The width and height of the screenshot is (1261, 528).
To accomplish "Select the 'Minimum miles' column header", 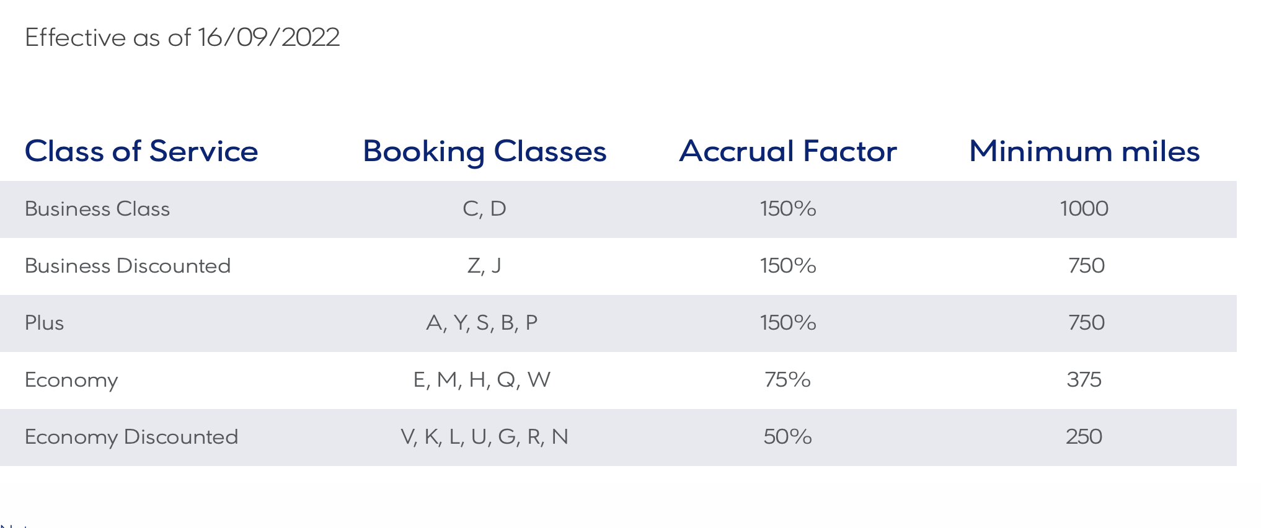I will coord(1084,151).
